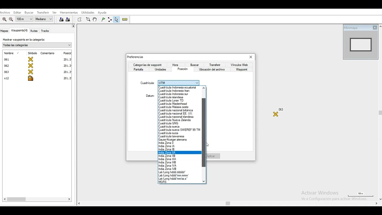Click the Receive from Device icon

click(x=68, y=19)
